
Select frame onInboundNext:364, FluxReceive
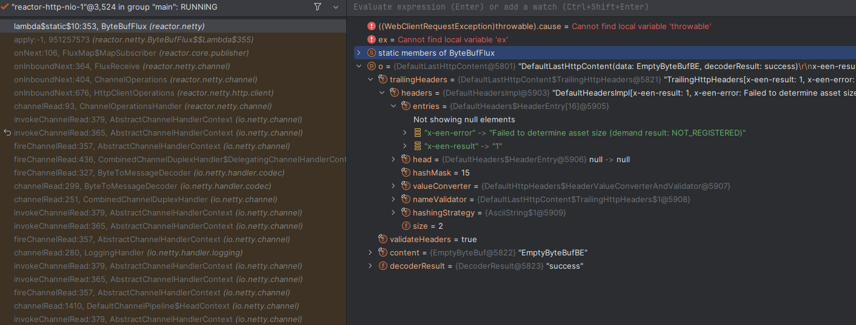(173, 67)
